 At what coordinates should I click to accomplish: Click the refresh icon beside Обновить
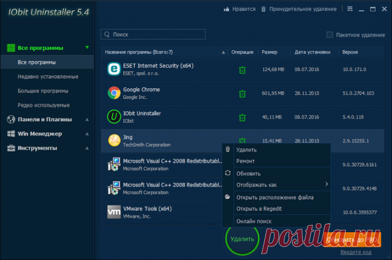(x=227, y=173)
